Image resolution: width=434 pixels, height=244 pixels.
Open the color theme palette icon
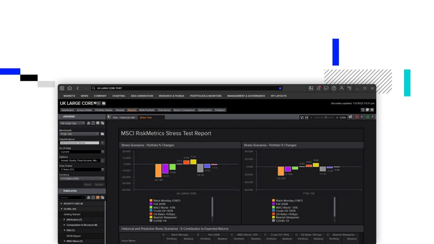pos(367,110)
